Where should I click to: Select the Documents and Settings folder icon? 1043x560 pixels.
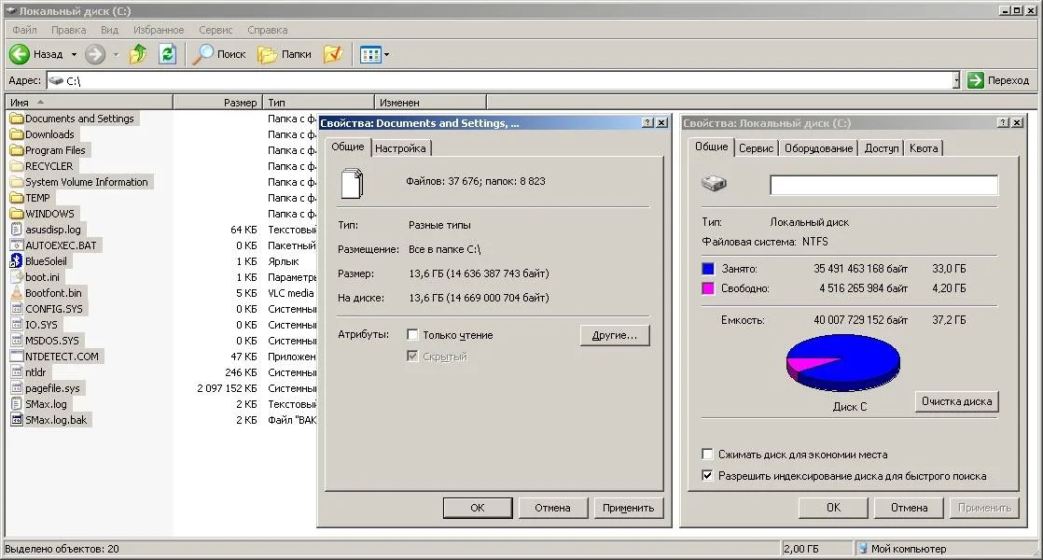point(17,119)
